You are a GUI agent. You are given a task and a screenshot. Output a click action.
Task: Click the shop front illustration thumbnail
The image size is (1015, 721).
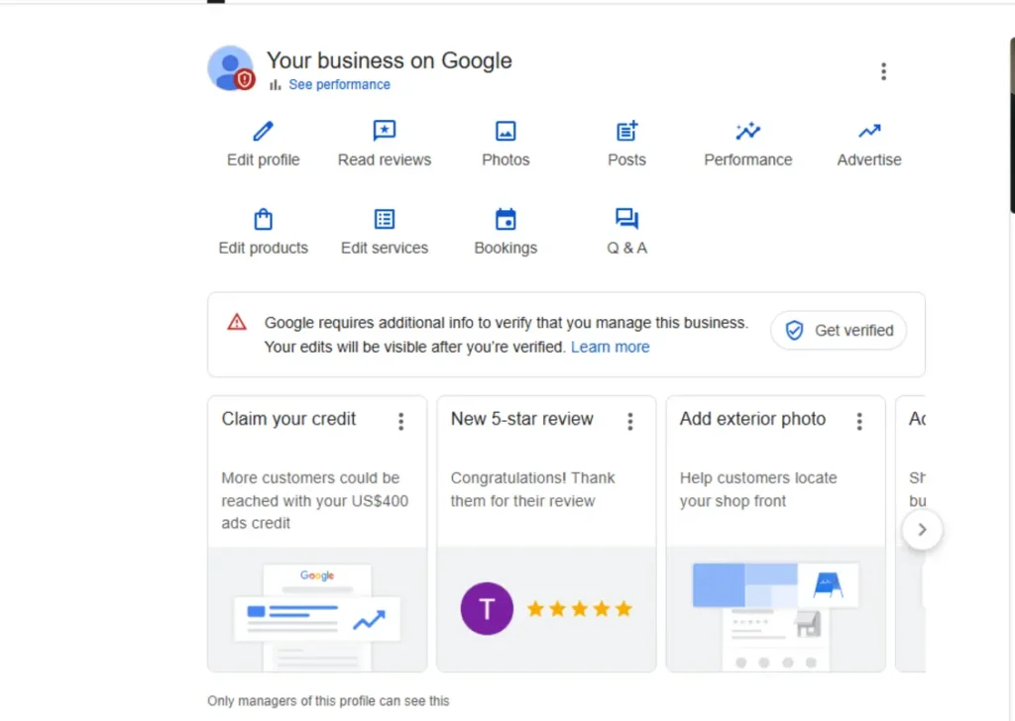coord(775,609)
